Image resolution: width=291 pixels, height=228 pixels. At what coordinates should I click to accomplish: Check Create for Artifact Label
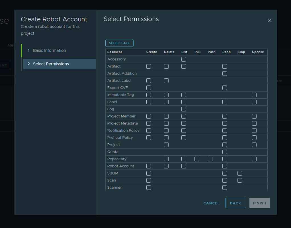pyautogui.click(x=148, y=81)
